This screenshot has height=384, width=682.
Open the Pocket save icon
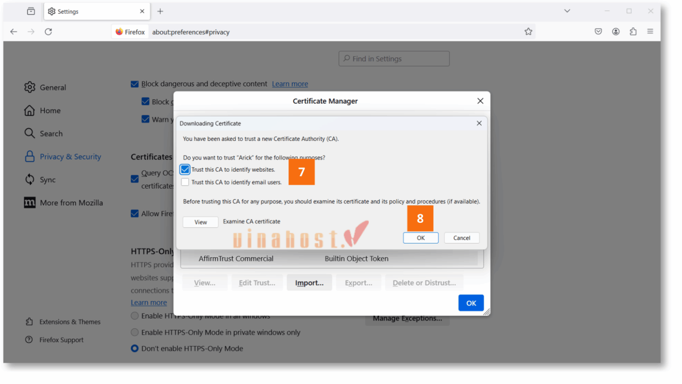click(598, 32)
